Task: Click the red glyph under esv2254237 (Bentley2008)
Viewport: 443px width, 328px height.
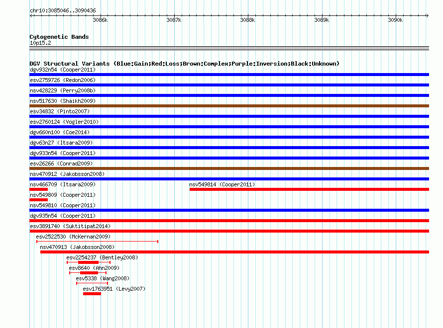Action: (x=89, y=262)
